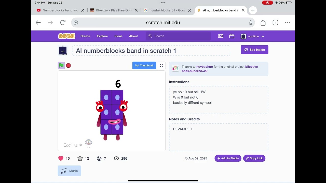326x183 pixels.
Task: Go to the Ideas page
Action: point(118,36)
